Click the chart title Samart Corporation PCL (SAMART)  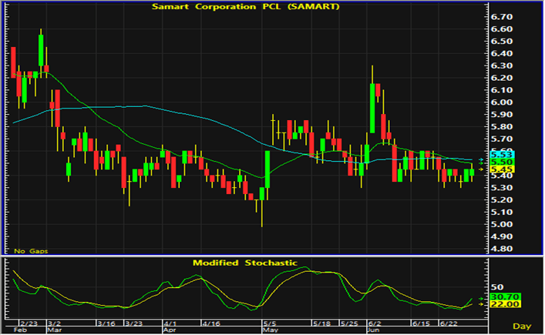[x=245, y=7]
